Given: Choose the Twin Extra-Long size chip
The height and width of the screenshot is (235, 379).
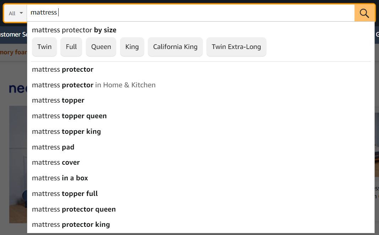Looking at the screenshot, I should click(x=236, y=47).
